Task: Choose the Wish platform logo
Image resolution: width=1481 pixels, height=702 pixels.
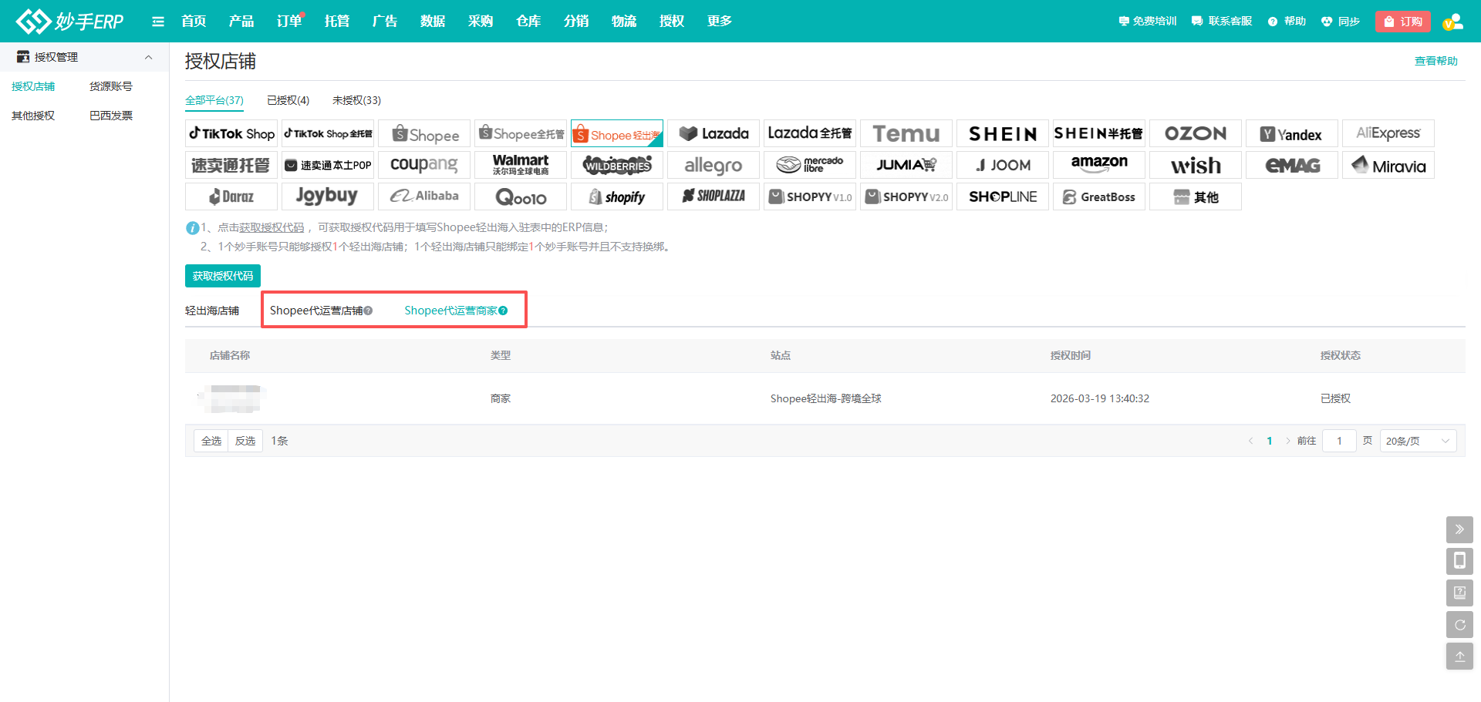Action: click(x=1196, y=165)
